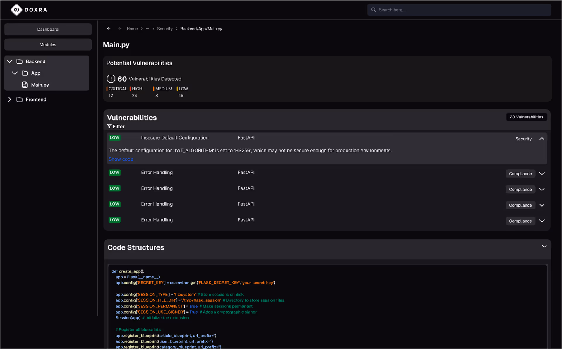Click the Main.py file icon
Image resolution: width=562 pixels, height=349 pixels.
pos(25,85)
